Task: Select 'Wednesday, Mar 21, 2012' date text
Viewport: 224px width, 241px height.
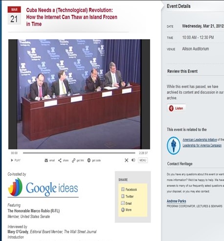Action: [203, 26]
